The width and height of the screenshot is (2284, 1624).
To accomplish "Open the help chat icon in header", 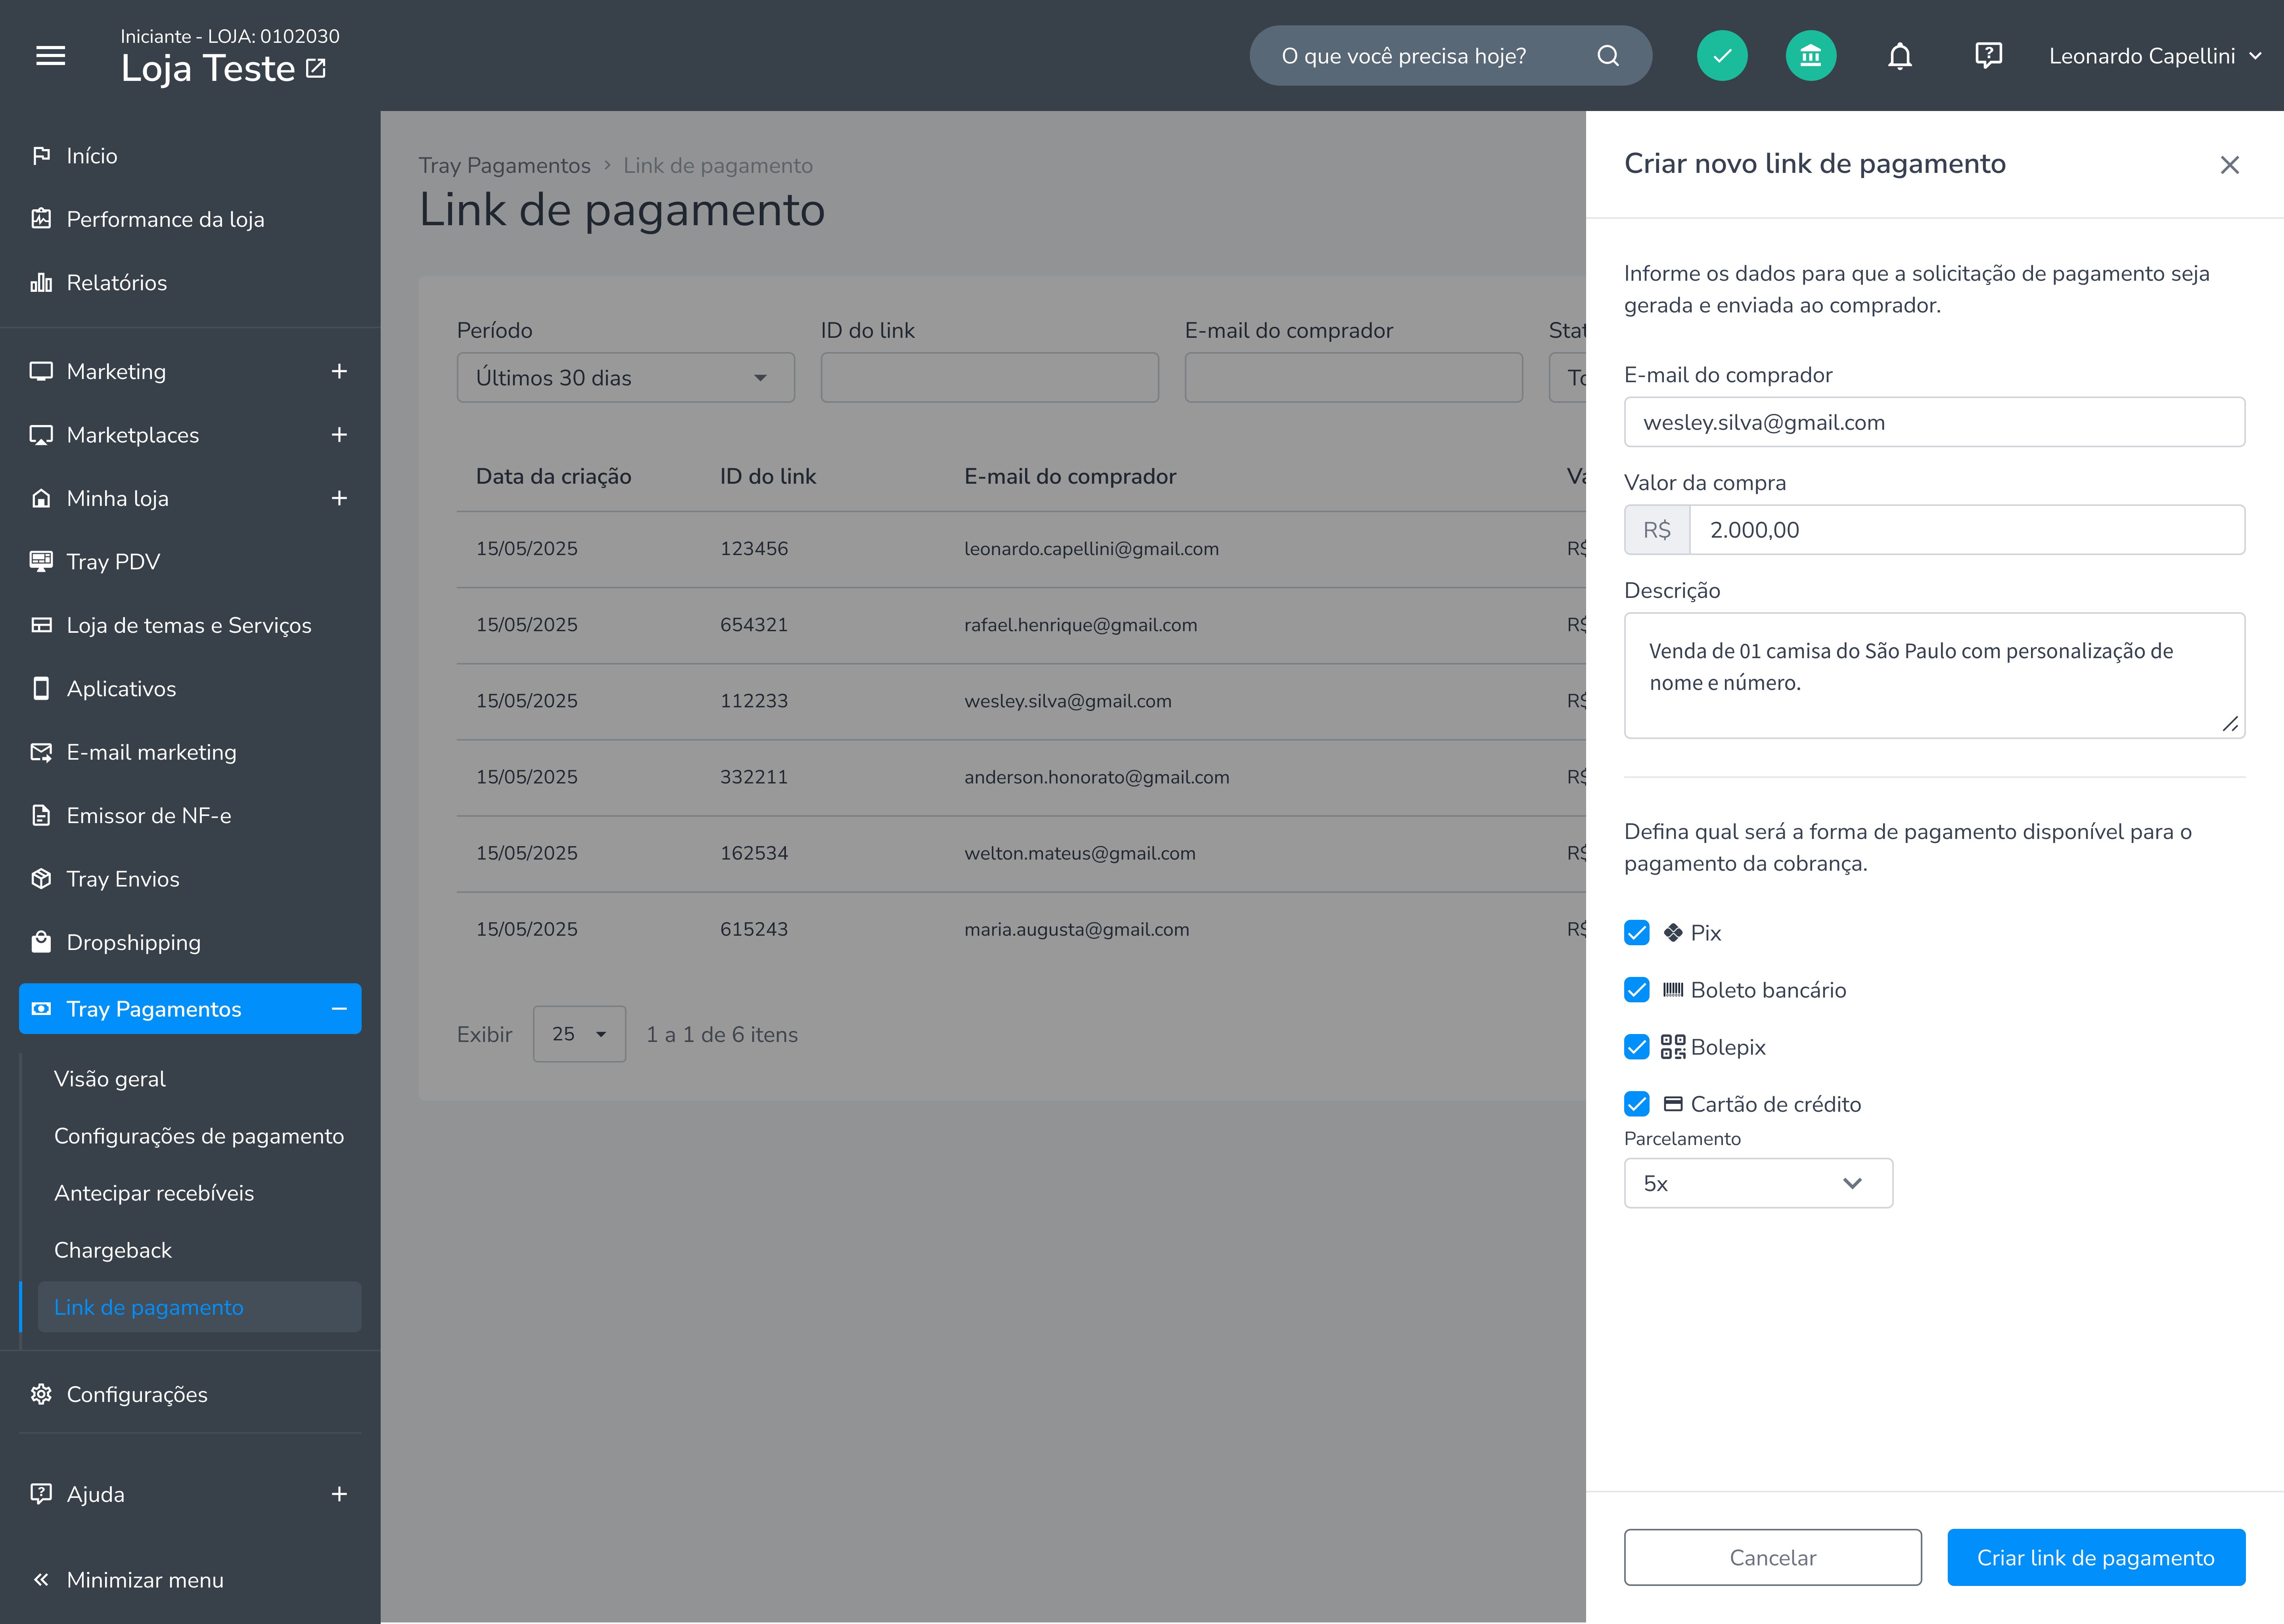I will pyautogui.click(x=1988, y=56).
